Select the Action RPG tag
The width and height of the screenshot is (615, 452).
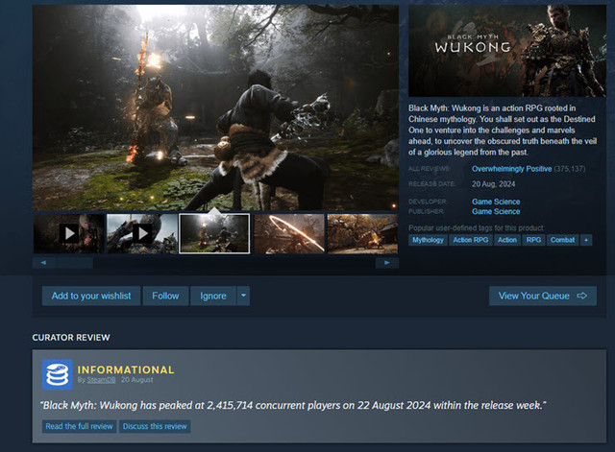[x=471, y=240]
